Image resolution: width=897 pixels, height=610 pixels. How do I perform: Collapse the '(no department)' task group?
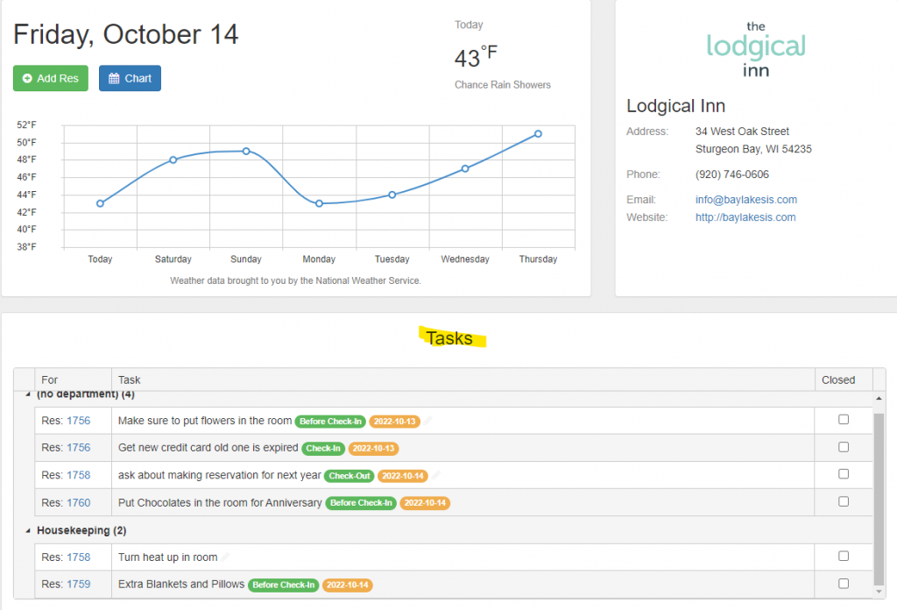pos(27,394)
